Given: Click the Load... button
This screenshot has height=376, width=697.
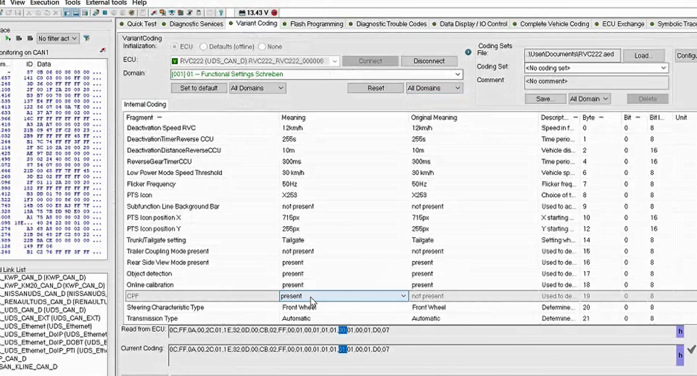Looking at the screenshot, I should pyautogui.click(x=644, y=55).
